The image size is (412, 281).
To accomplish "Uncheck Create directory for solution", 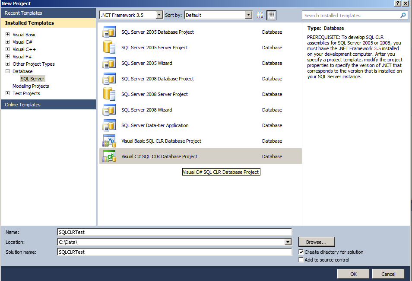I will pyautogui.click(x=301, y=252).
